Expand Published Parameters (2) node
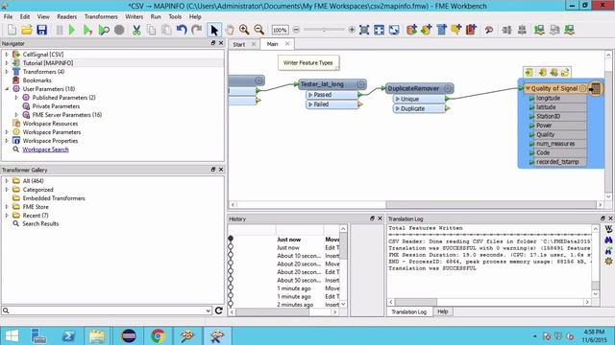This screenshot has width=615, height=345. click(16, 98)
